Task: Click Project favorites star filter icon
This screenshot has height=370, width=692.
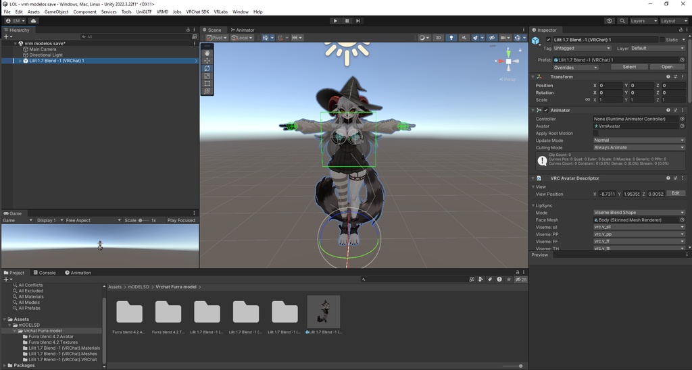Action: pyautogui.click(x=509, y=280)
